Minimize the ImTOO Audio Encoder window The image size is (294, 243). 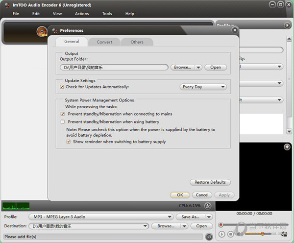point(272,5)
